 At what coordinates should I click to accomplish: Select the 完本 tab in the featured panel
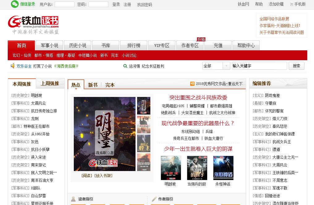click(110, 85)
